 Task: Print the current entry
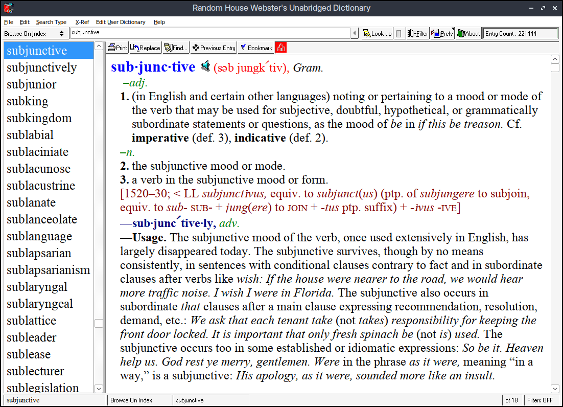(x=118, y=48)
